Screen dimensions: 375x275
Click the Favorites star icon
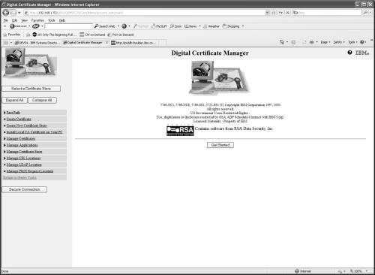[4, 35]
